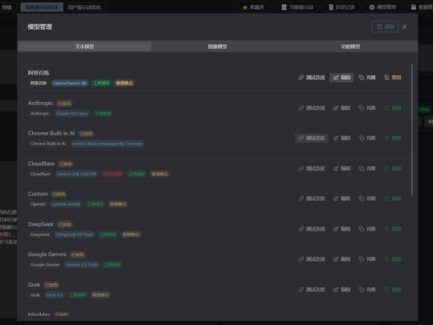
Task: Test connection for Chrome Built-in AI
Action: click(312, 138)
